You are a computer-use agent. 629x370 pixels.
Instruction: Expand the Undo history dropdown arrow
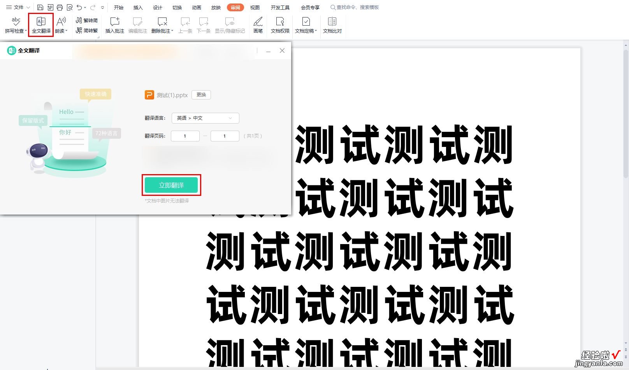coord(85,8)
